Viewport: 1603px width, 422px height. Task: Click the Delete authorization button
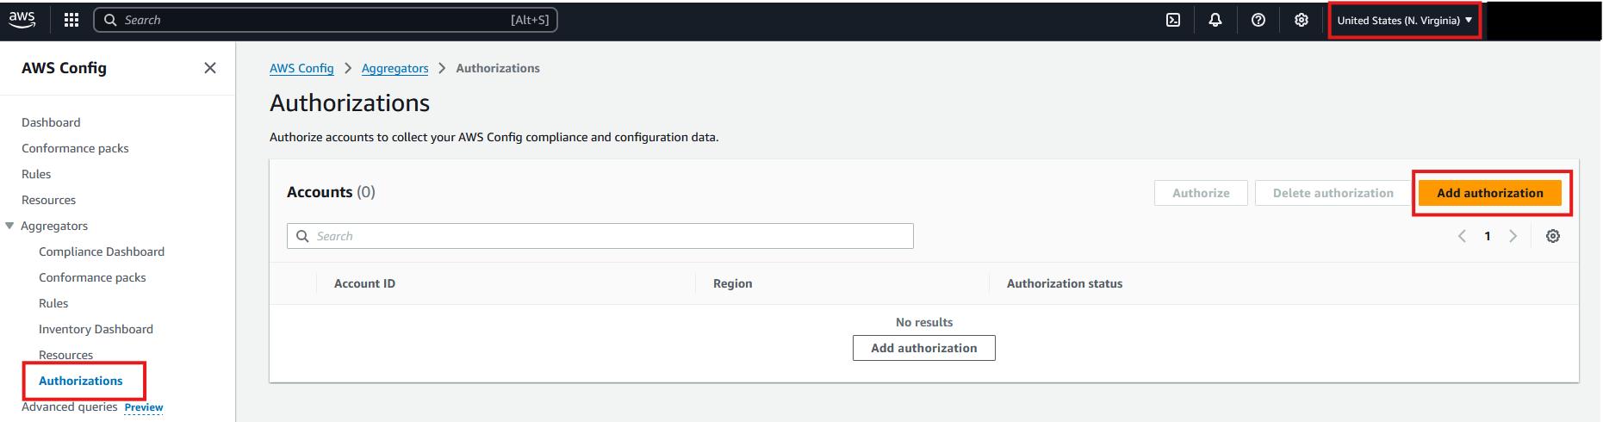pyautogui.click(x=1333, y=193)
